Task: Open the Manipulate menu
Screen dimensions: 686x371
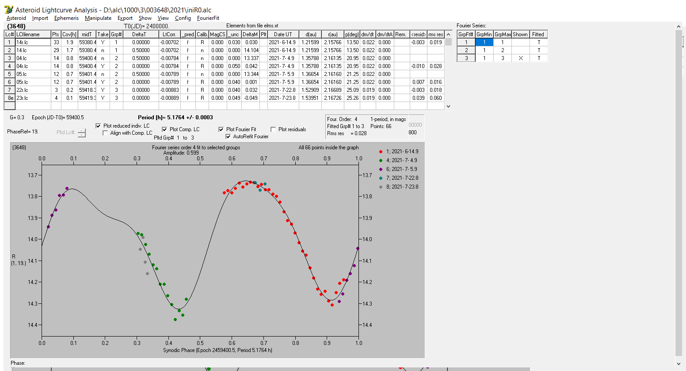Action: (98, 18)
